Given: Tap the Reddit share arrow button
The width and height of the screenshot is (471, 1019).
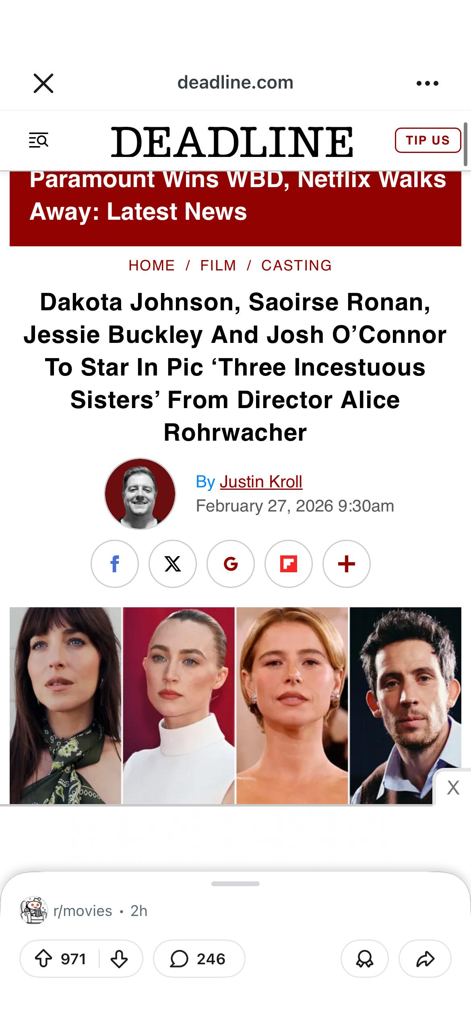Looking at the screenshot, I should tap(425, 959).
